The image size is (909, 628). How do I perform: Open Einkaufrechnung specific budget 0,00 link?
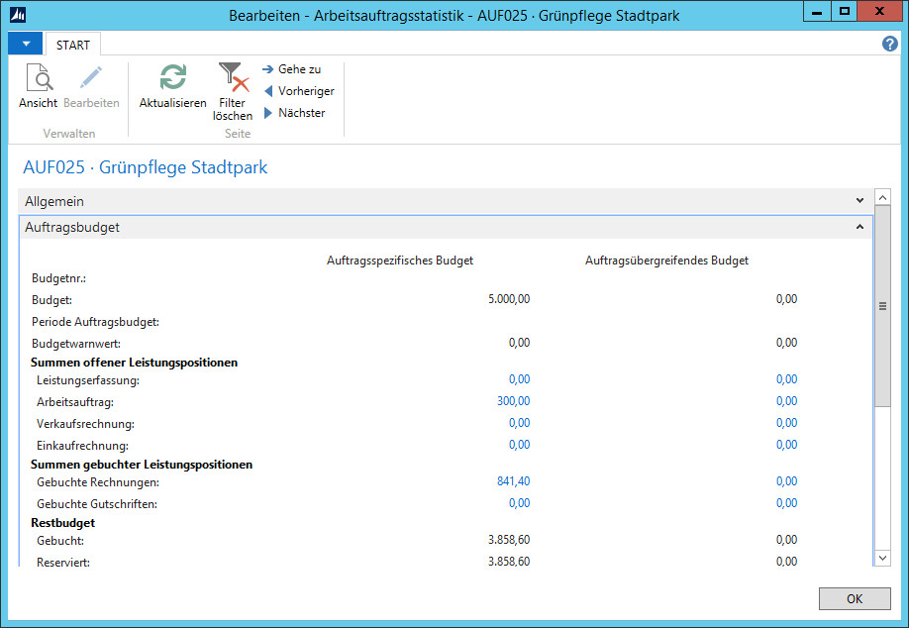click(520, 445)
